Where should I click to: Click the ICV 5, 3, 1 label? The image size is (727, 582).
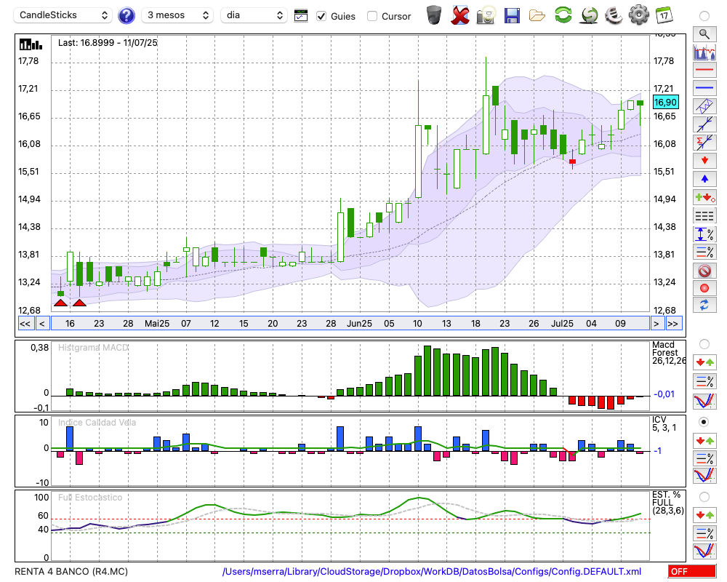[x=664, y=423]
